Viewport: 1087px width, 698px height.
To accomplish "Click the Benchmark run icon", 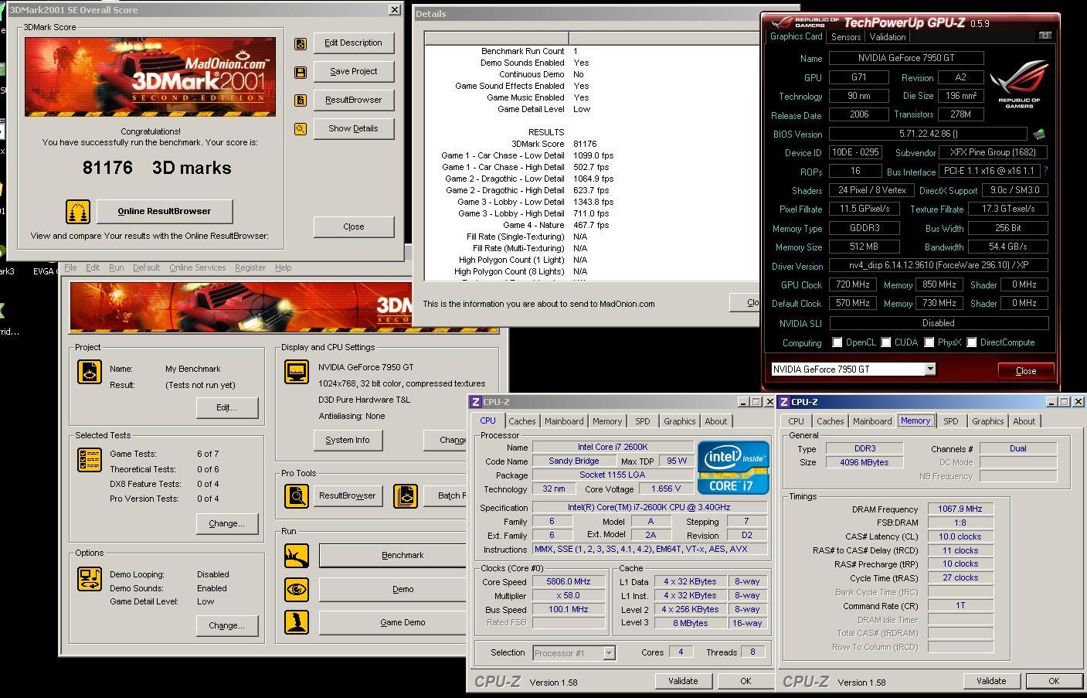I will tap(297, 555).
